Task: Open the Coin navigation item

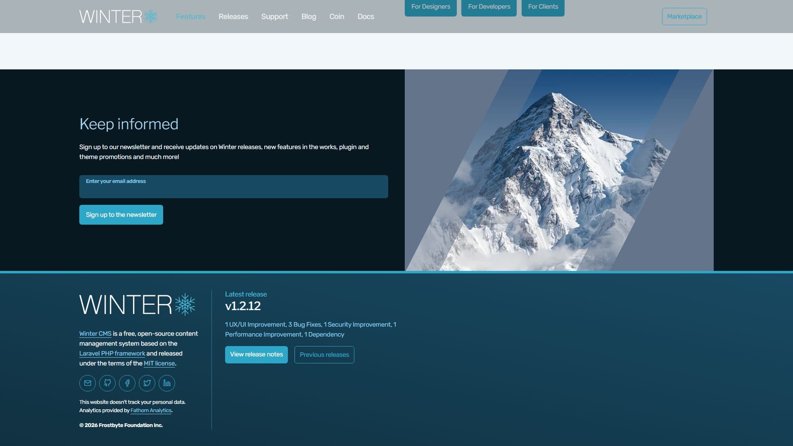Action: pos(337,17)
